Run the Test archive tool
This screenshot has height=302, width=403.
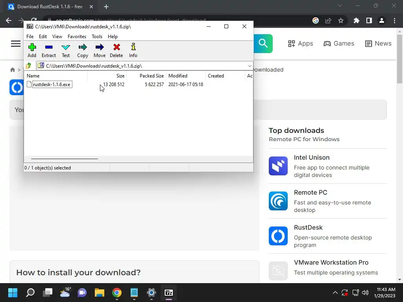(x=66, y=50)
